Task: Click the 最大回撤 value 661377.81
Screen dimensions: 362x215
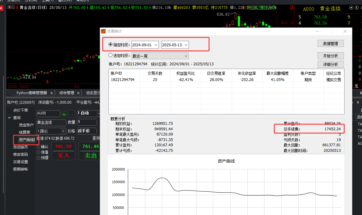Action: click(332, 145)
